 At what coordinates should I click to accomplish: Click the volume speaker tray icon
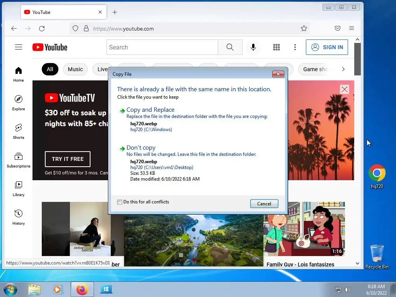click(x=348, y=290)
